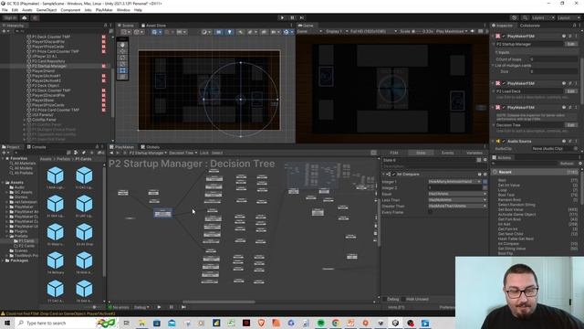Toggle Int Compare action enabled checkbox
This screenshot has width=584, height=329.
393,175
